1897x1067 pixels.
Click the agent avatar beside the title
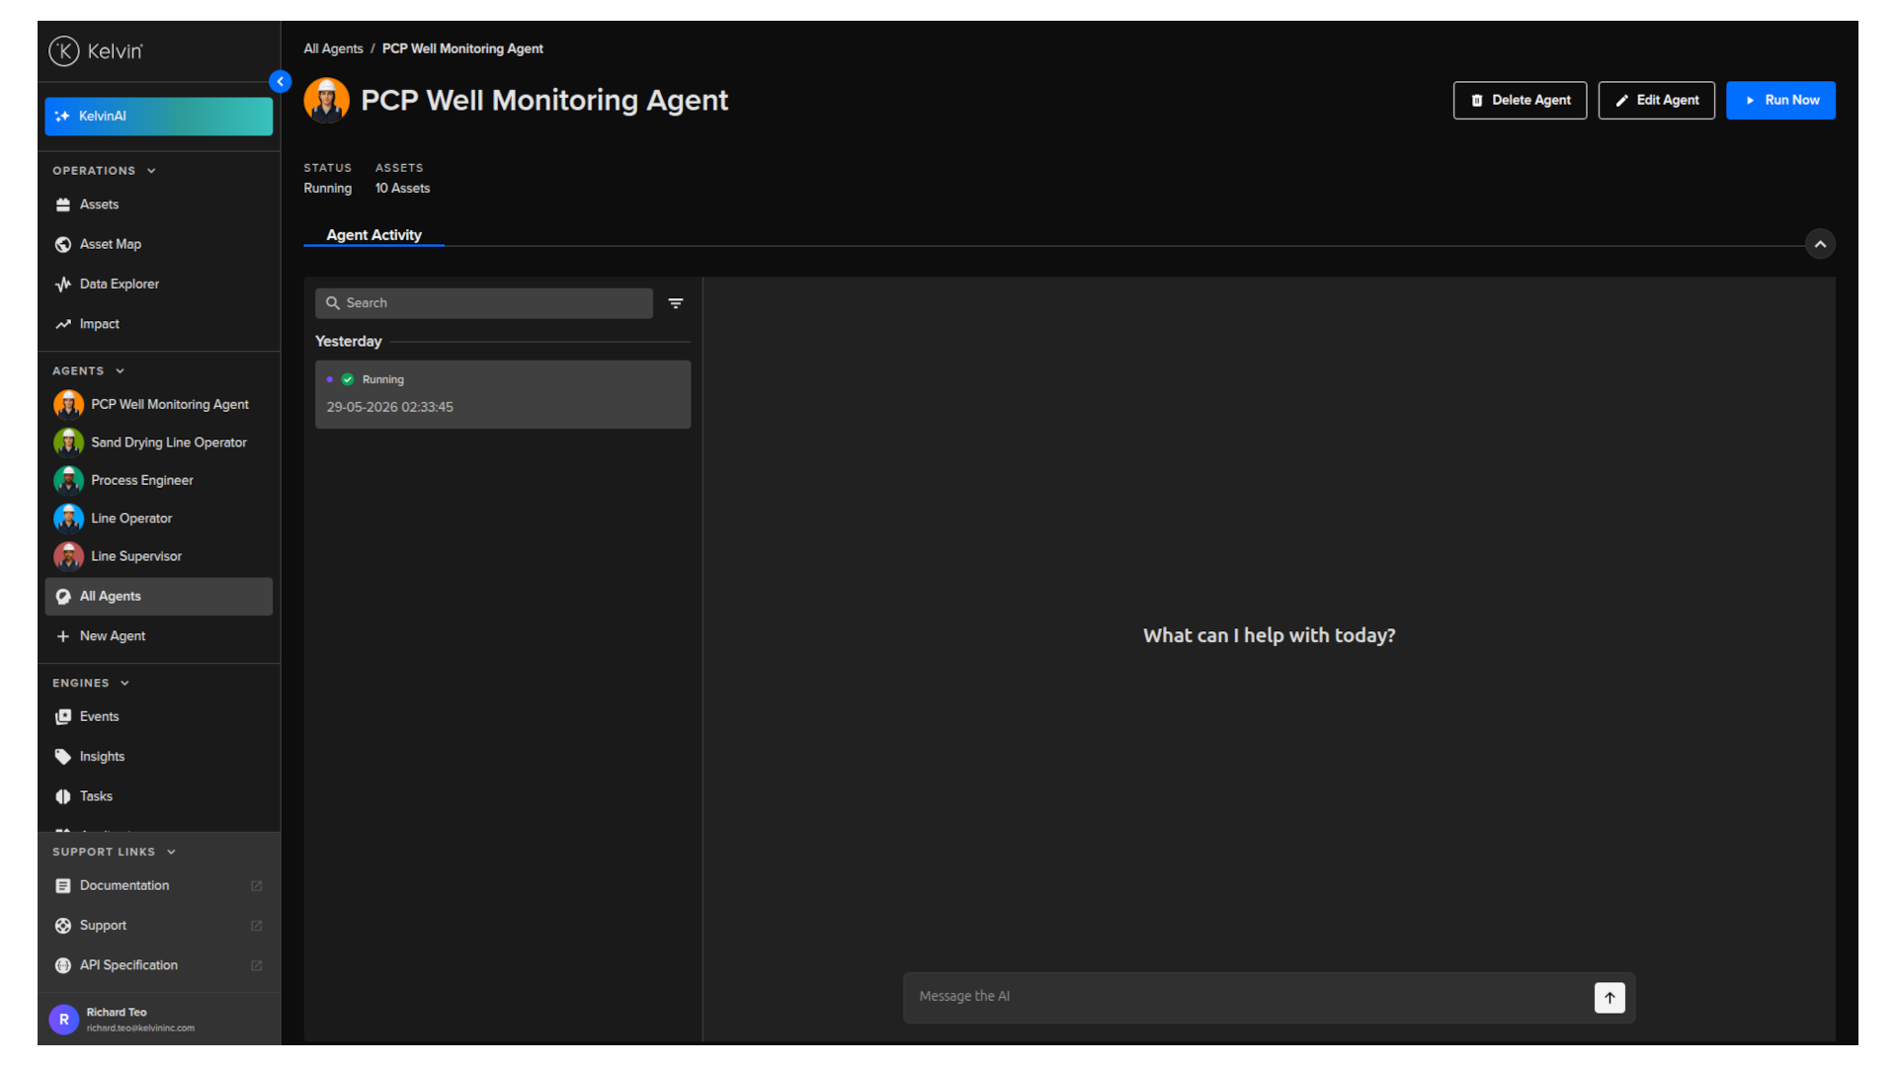[327, 101]
